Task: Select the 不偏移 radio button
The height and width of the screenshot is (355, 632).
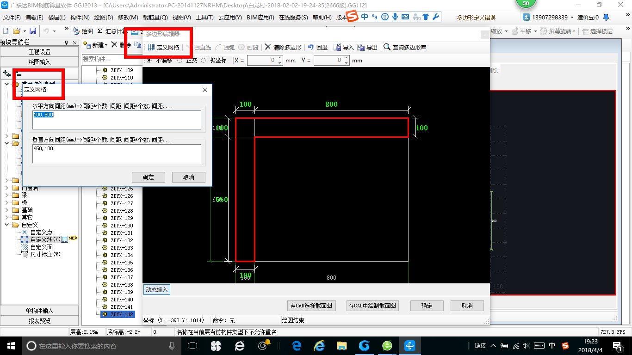Action: pos(149,60)
